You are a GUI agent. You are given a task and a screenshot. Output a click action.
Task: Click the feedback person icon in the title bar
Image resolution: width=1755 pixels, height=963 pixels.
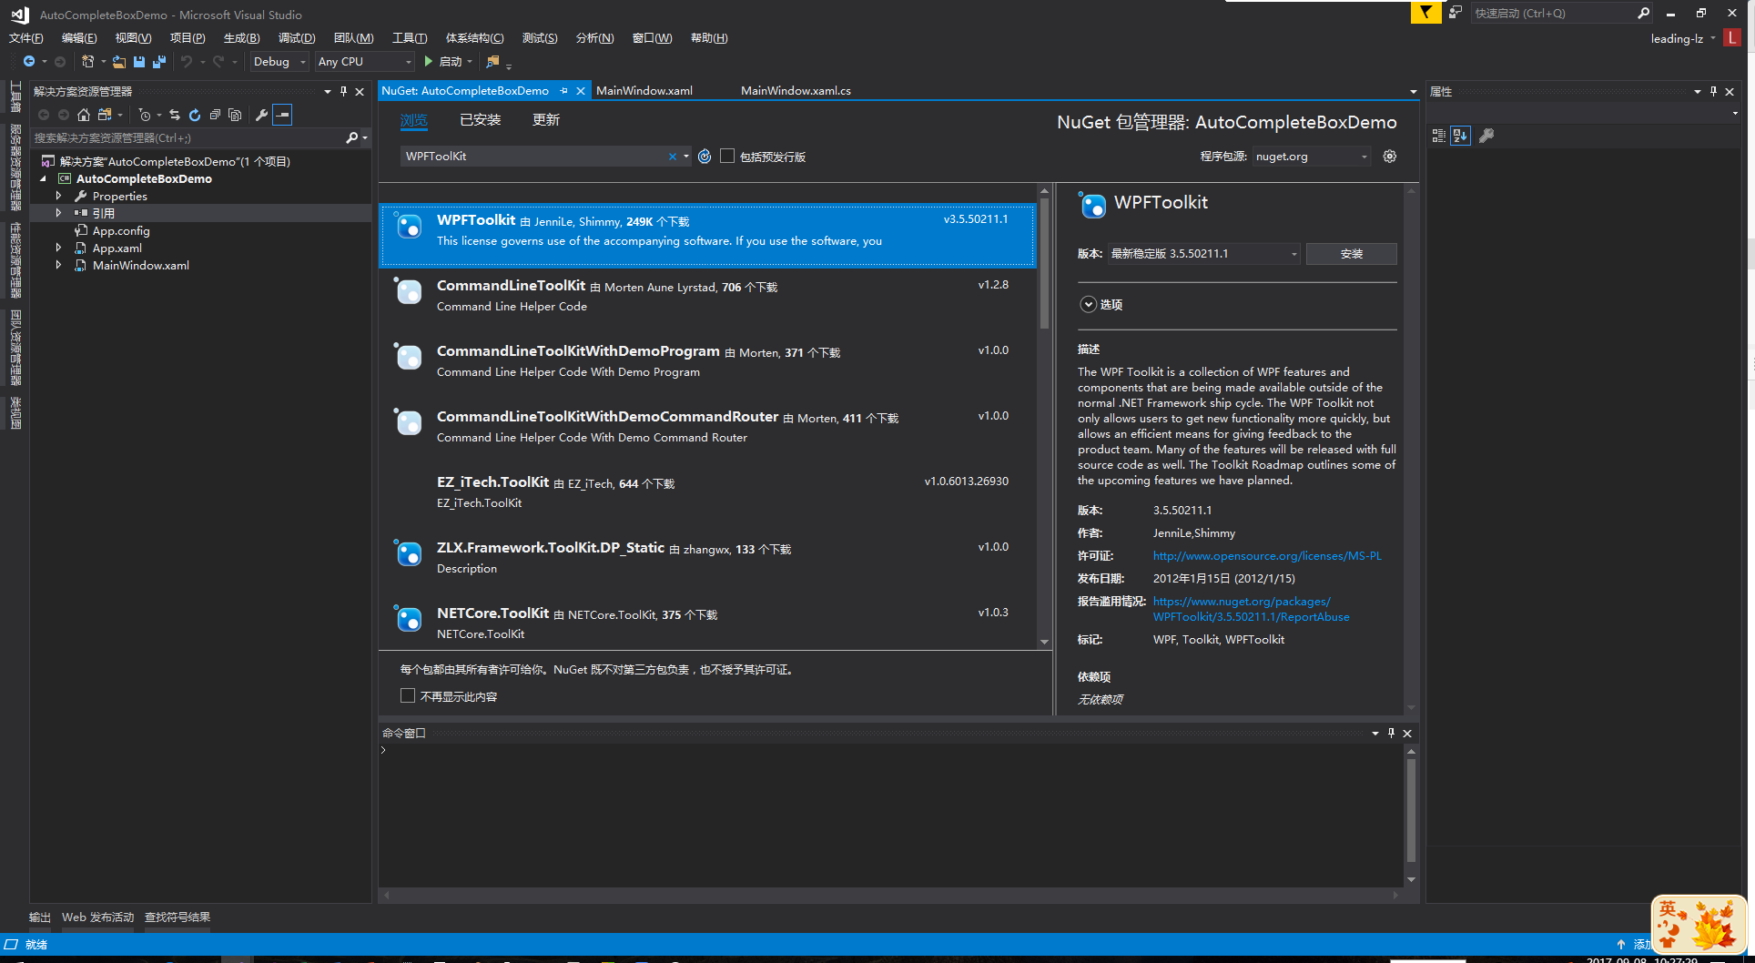point(1456,13)
